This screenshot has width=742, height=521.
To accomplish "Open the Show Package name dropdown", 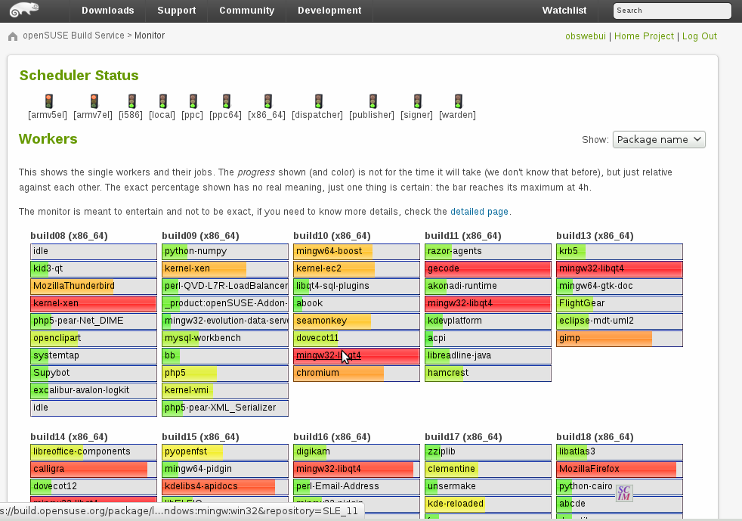I will 658,139.
